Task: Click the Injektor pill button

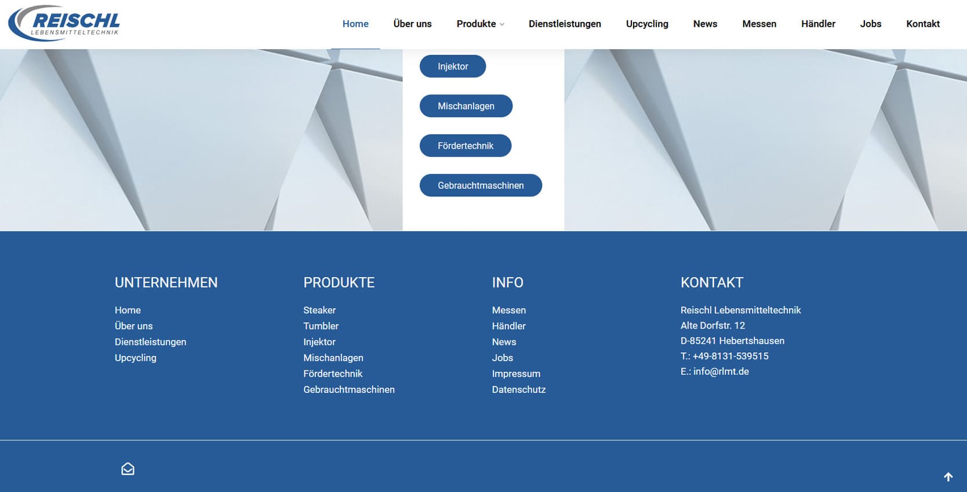Action: click(452, 66)
